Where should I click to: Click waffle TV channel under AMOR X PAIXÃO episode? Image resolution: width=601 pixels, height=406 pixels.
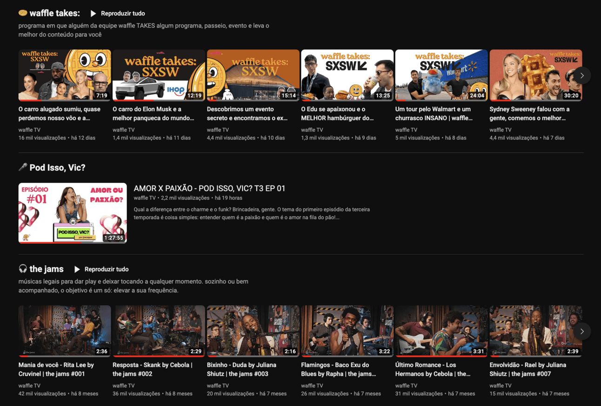tap(145, 198)
